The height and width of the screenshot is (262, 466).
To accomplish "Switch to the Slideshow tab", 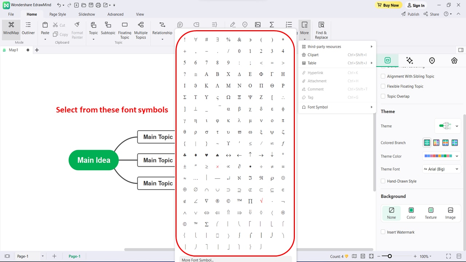I will [x=87, y=14].
